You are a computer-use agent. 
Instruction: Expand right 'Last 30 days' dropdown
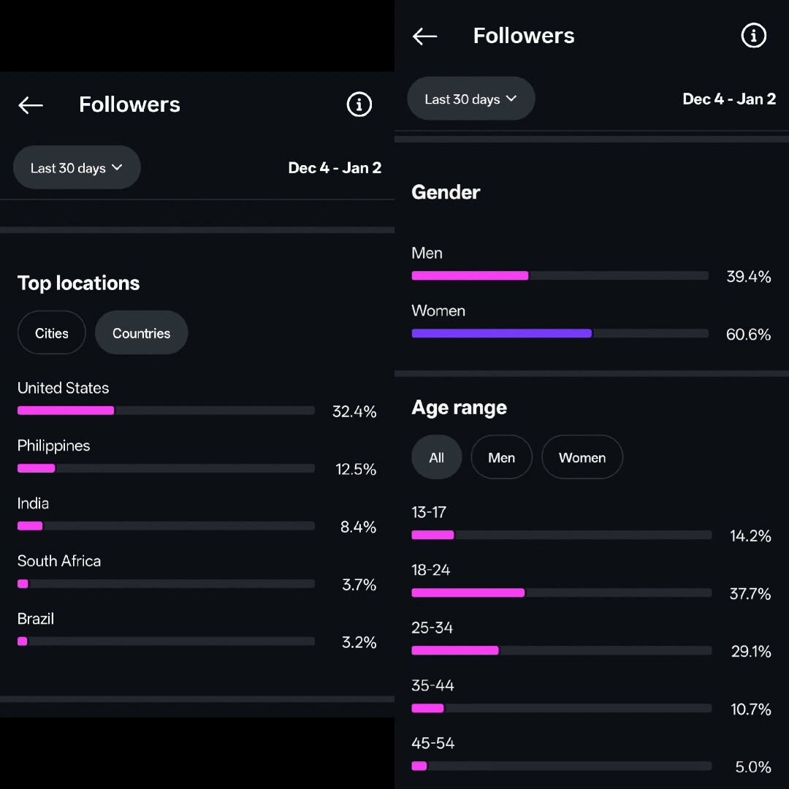[x=470, y=99]
